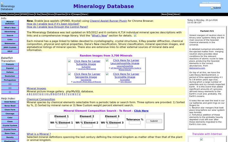
Task: Click the Webmaster sidebar button
Action: (x=10, y=44)
